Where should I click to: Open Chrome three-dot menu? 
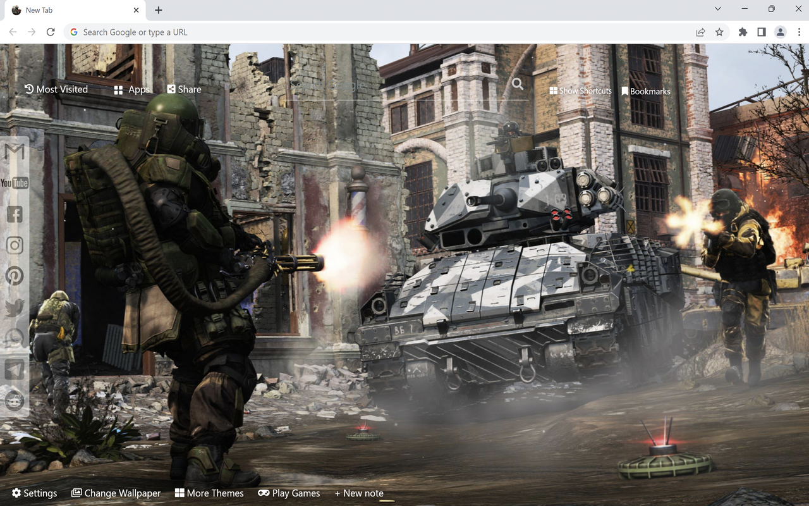tap(800, 32)
